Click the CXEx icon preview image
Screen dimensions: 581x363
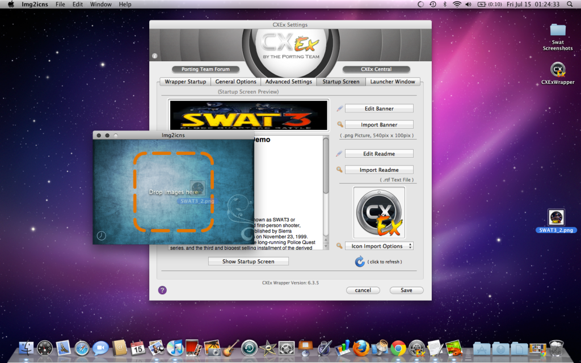(379, 213)
